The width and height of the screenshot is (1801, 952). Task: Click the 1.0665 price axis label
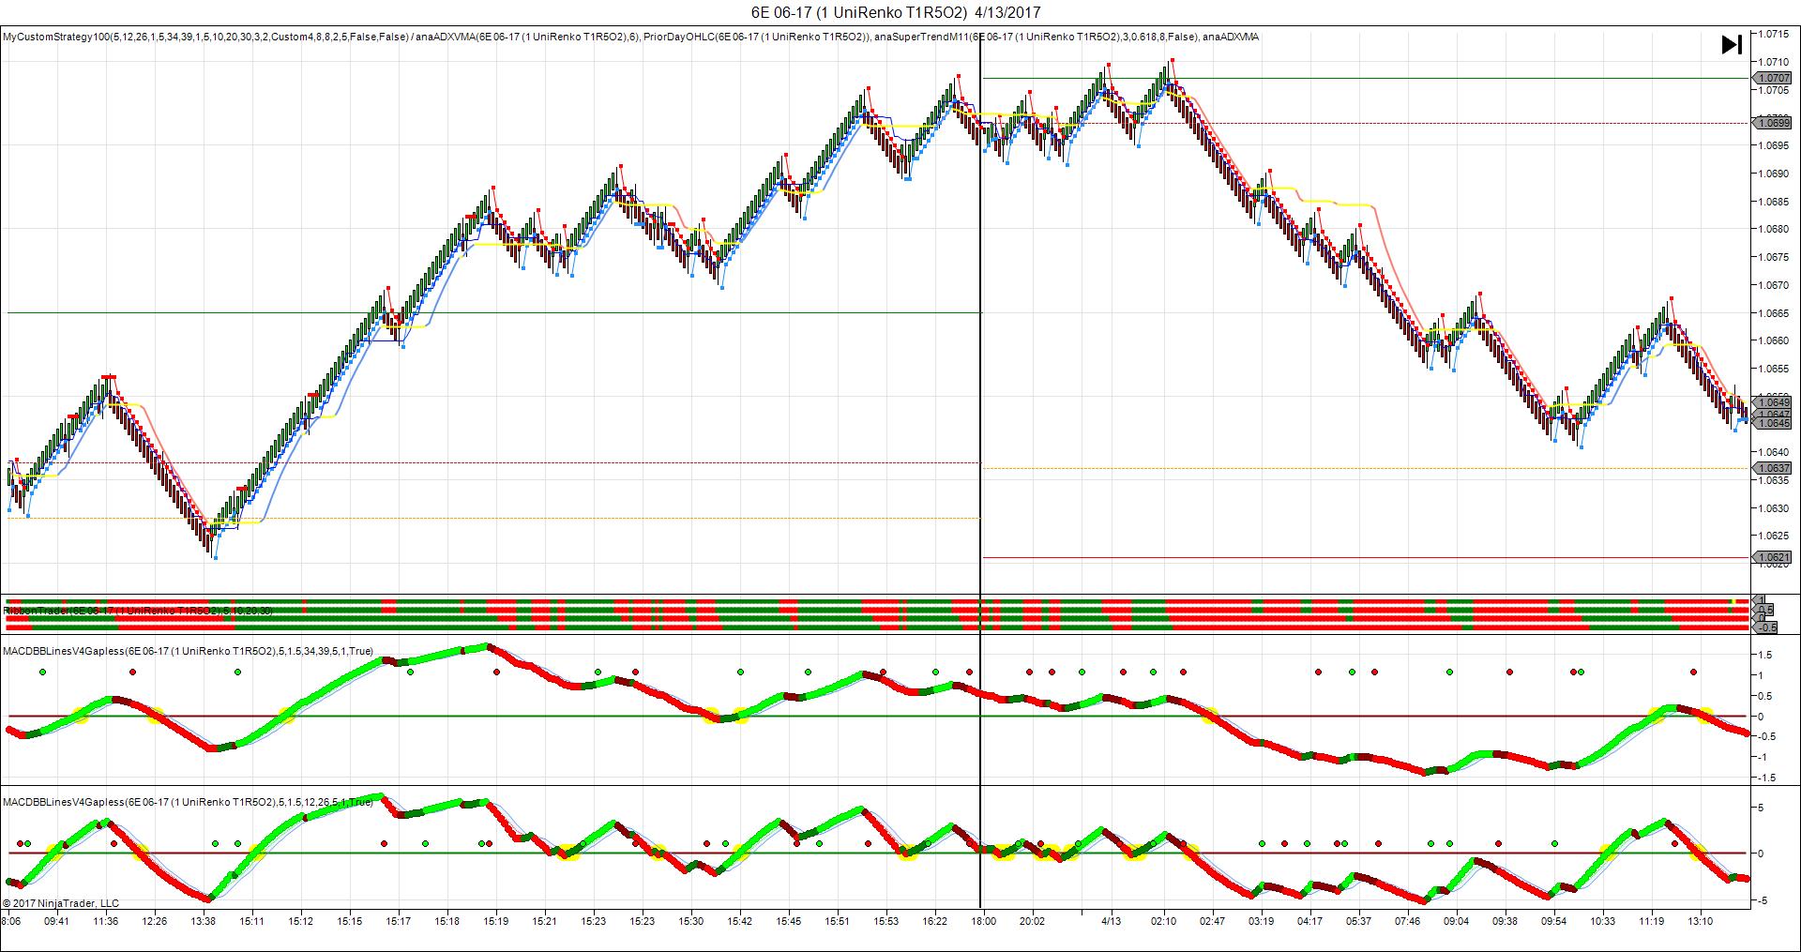coord(1774,313)
